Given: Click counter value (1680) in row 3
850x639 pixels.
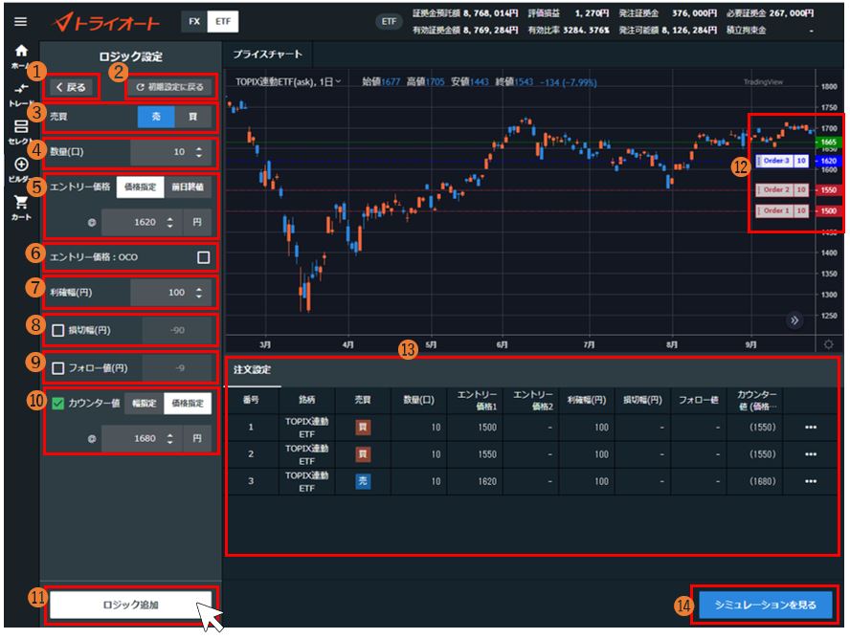Looking at the screenshot, I should pyautogui.click(x=762, y=481).
